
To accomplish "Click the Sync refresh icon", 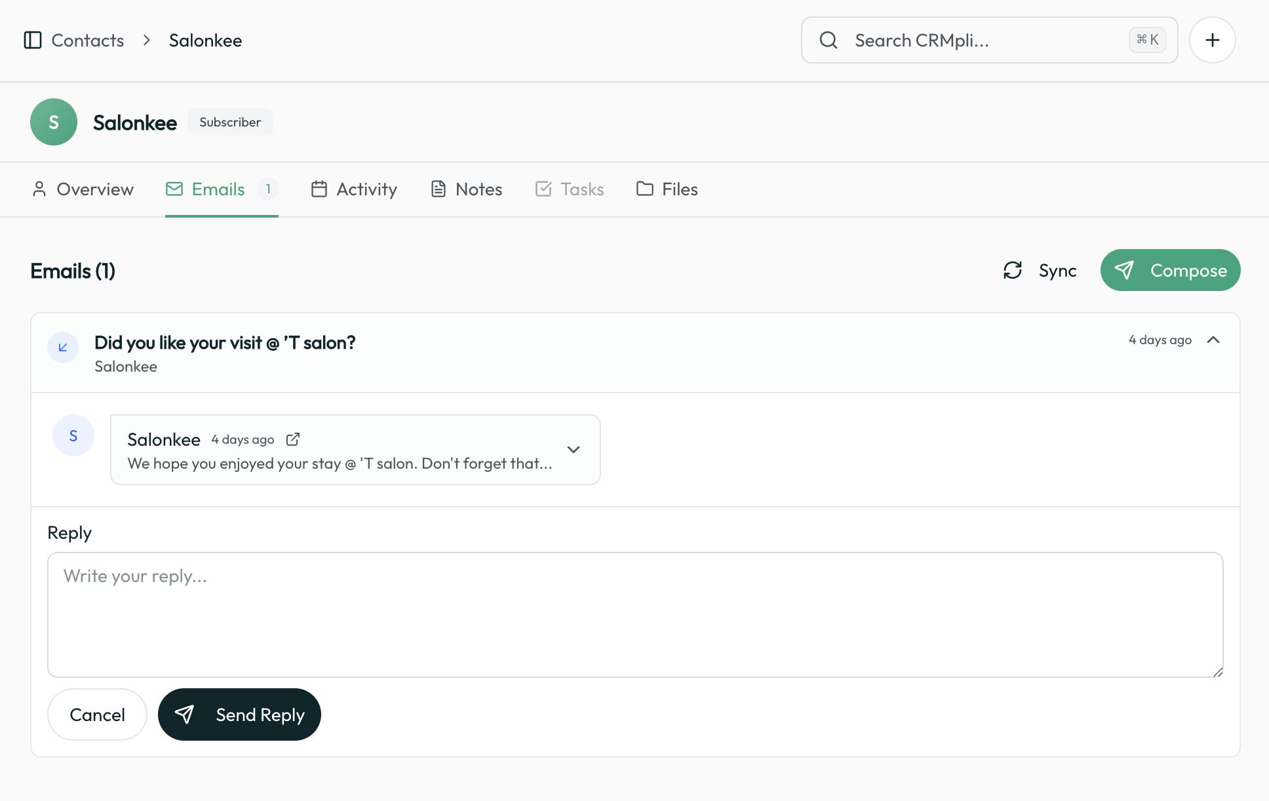I will 1012,270.
